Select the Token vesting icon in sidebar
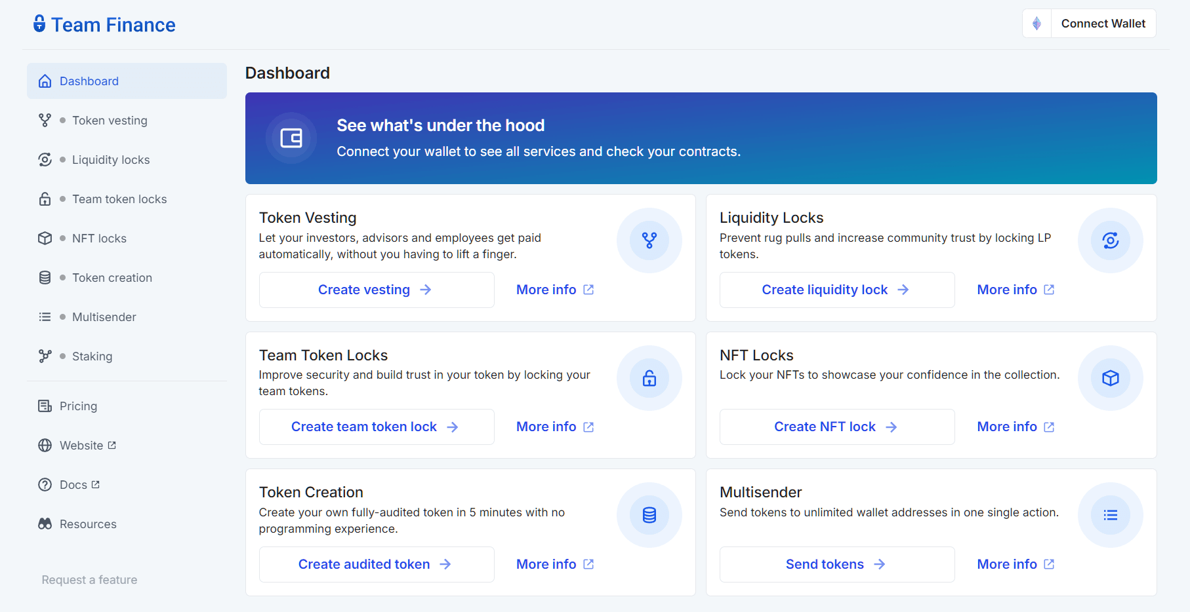Screen dimensions: 1190x612 (x=44, y=120)
